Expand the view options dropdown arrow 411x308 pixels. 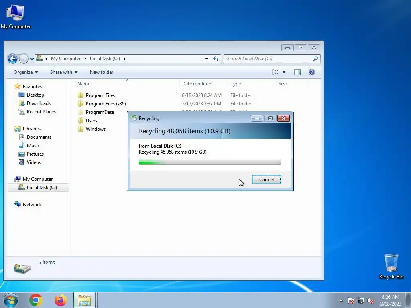pyautogui.click(x=284, y=72)
